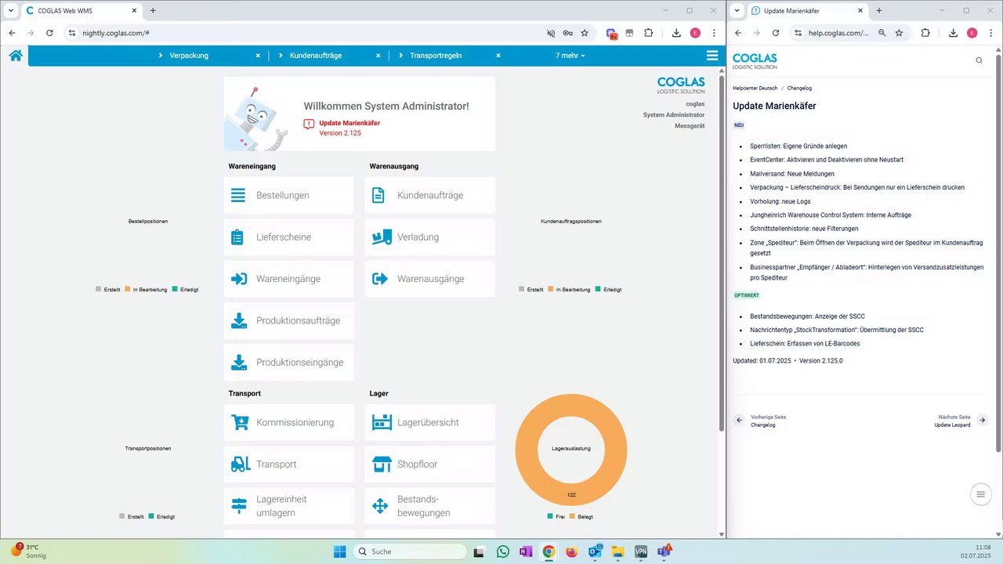Open the Kommissionierung cart icon
Viewport: 1003px width, 564px height.
240,422
